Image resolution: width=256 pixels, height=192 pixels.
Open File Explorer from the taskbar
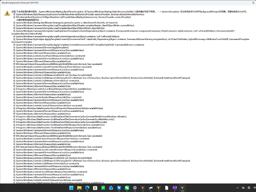point(79,188)
